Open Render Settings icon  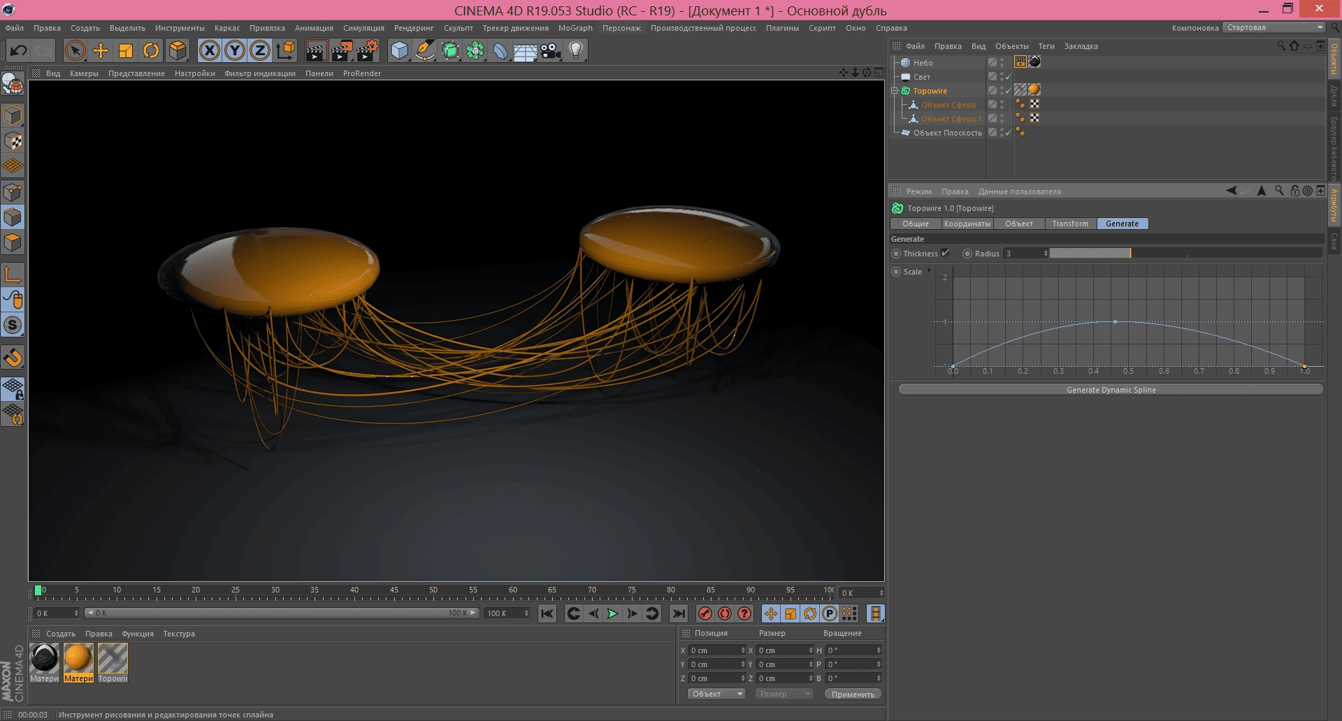368,50
